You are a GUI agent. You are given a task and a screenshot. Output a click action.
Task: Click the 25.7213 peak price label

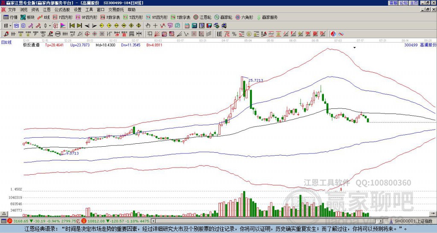point(256,80)
